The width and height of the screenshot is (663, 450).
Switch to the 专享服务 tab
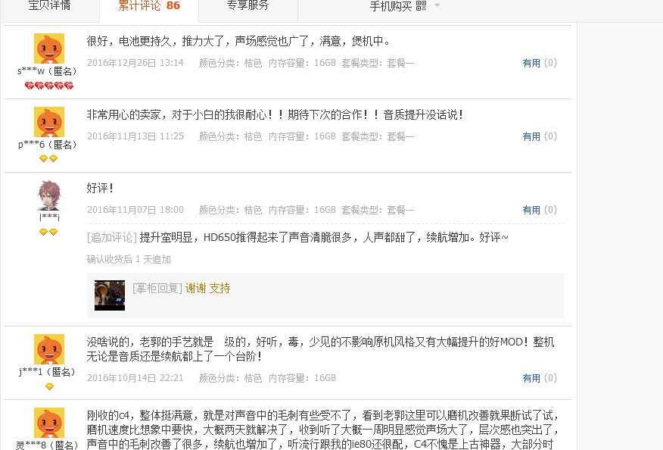pyautogui.click(x=247, y=6)
